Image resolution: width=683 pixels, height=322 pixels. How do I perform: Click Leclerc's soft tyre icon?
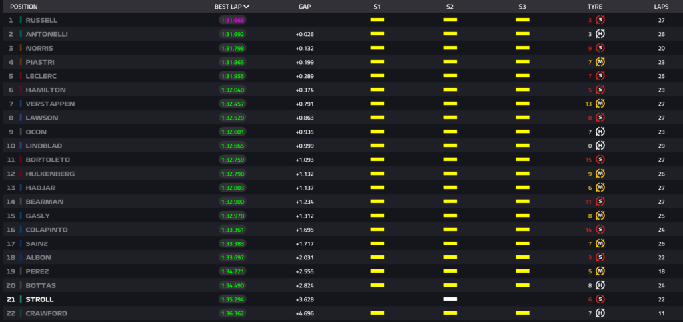point(600,76)
